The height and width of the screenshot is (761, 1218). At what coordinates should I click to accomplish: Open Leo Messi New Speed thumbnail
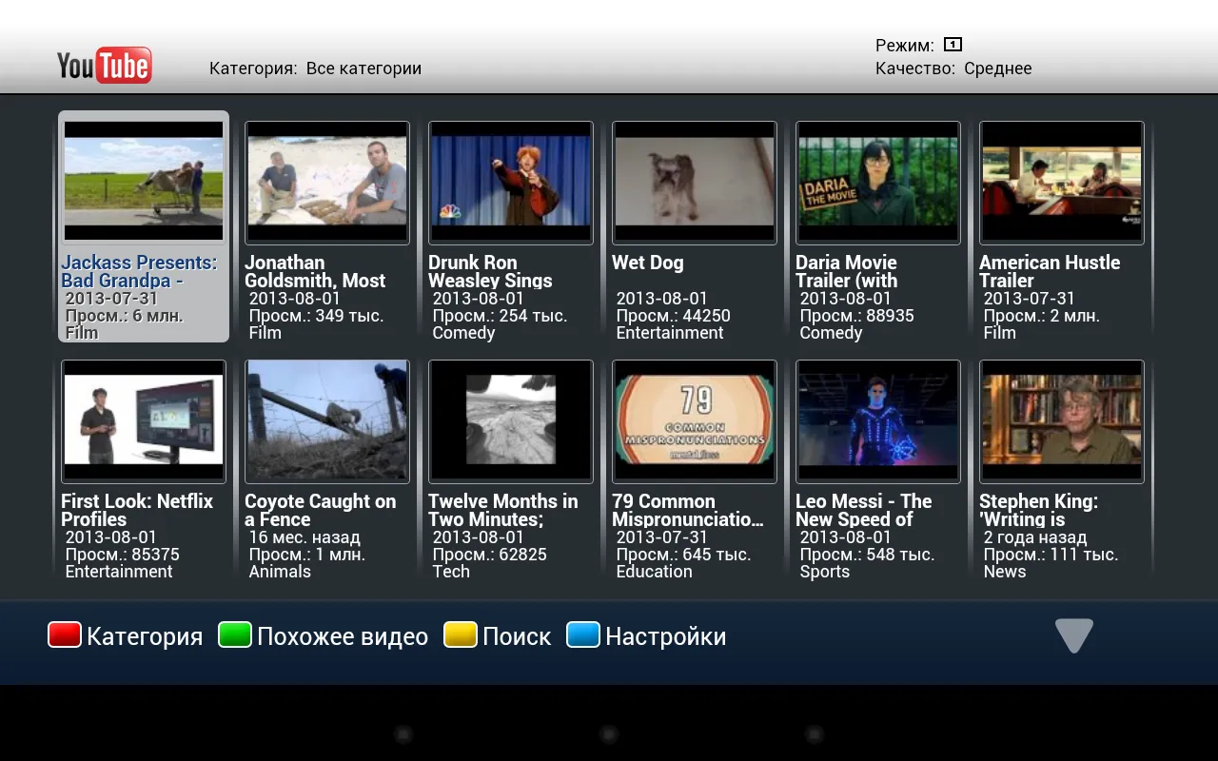pyautogui.click(x=878, y=420)
